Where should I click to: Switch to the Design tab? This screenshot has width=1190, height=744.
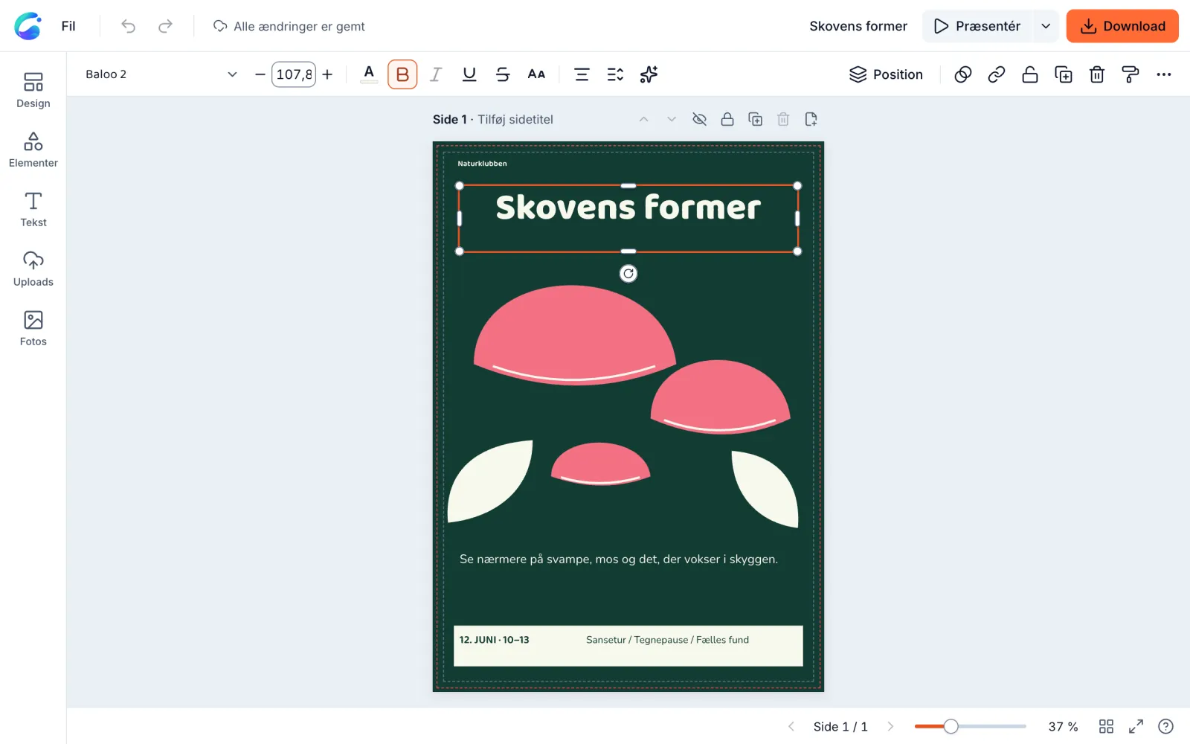point(33,90)
